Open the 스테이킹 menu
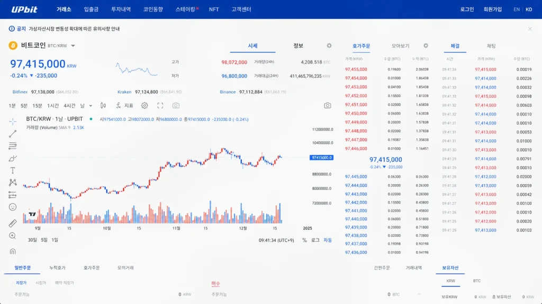 [186, 9]
